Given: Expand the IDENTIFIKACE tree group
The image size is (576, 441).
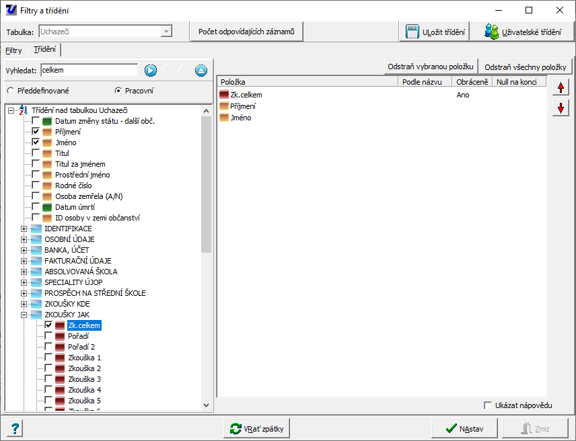Looking at the screenshot, I should pyautogui.click(x=24, y=229).
